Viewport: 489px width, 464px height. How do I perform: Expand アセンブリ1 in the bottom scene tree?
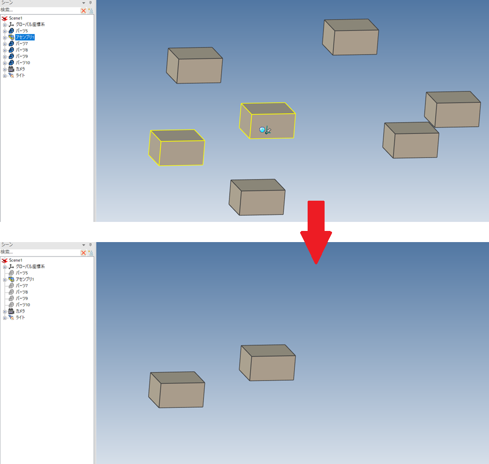tap(5, 279)
